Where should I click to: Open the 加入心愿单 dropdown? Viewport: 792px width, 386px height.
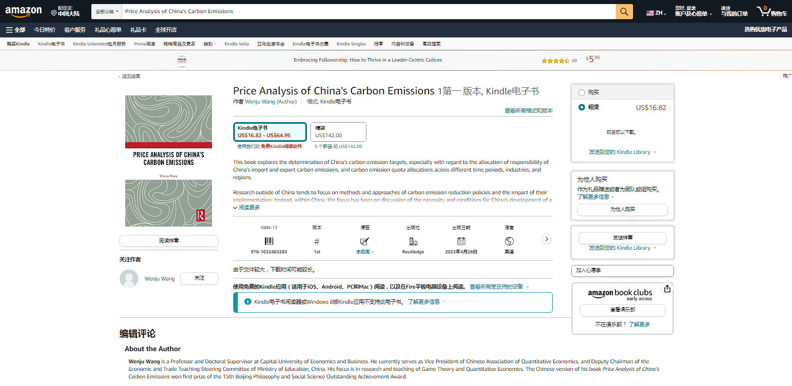[622, 270]
